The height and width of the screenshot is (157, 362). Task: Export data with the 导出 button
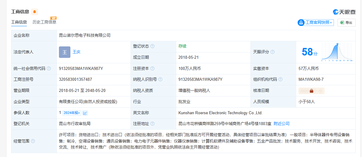point(347,23)
